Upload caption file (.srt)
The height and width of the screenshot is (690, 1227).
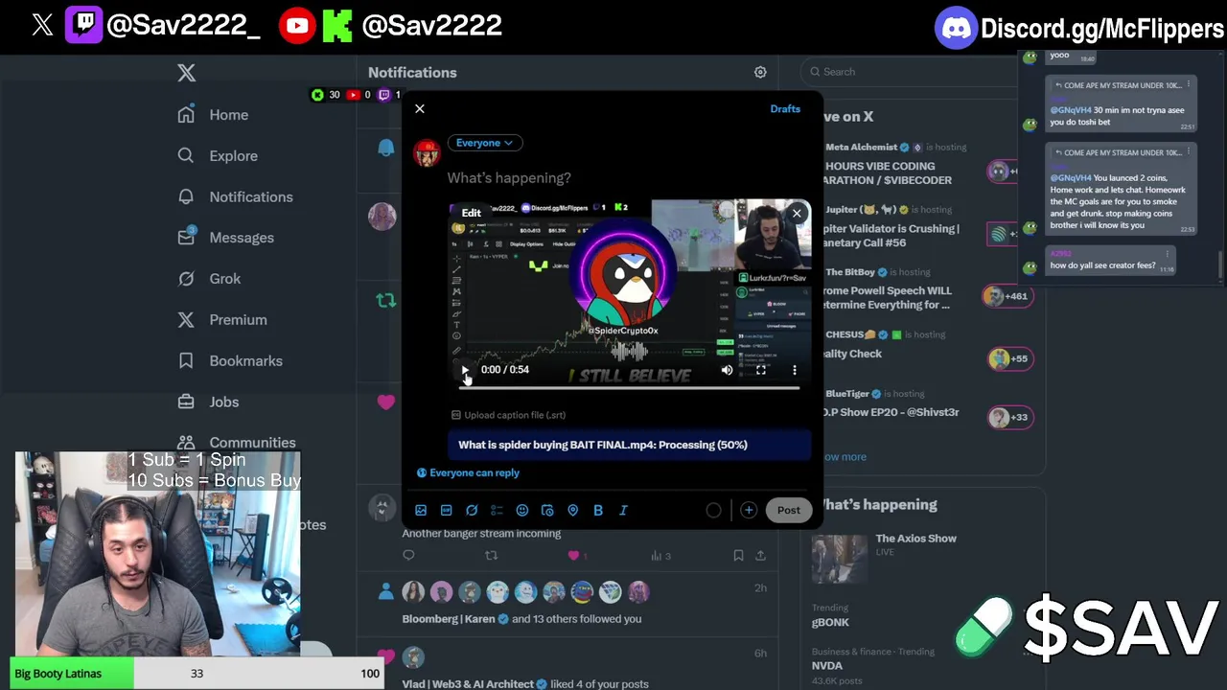point(508,415)
